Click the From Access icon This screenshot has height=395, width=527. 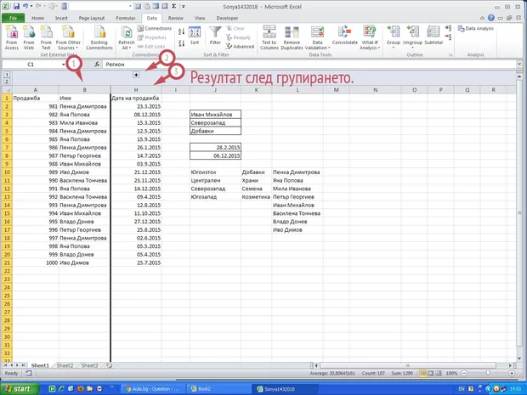click(13, 36)
